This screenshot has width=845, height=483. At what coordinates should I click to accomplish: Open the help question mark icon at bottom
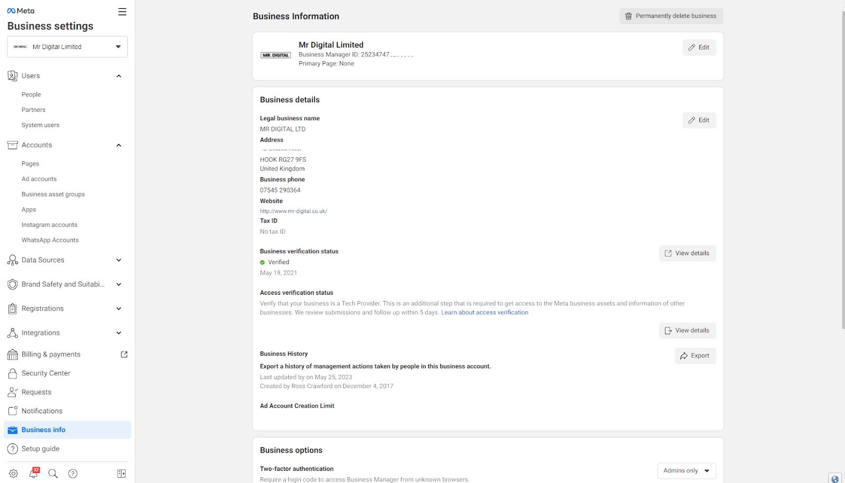click(73, 474)
